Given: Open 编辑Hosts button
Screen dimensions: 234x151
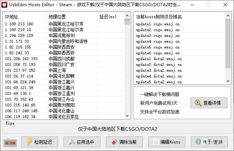Looking at the screenshot, I should click(x=167, y=142).
